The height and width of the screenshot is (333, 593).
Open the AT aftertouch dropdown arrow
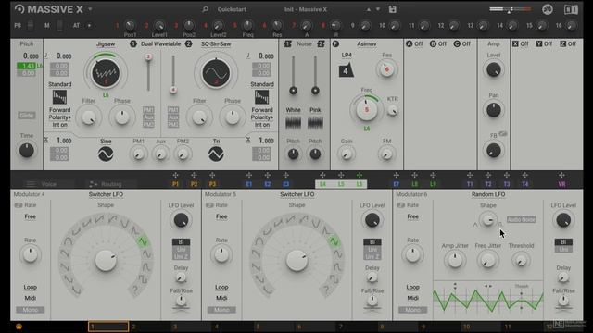(89, 26)
